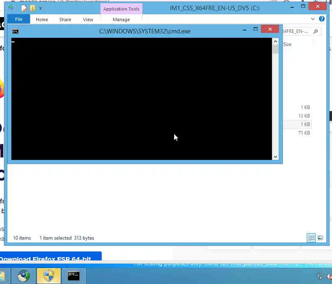Switch to the Home ribbon tab
332x284 pixels.
(x=42, y=20)
